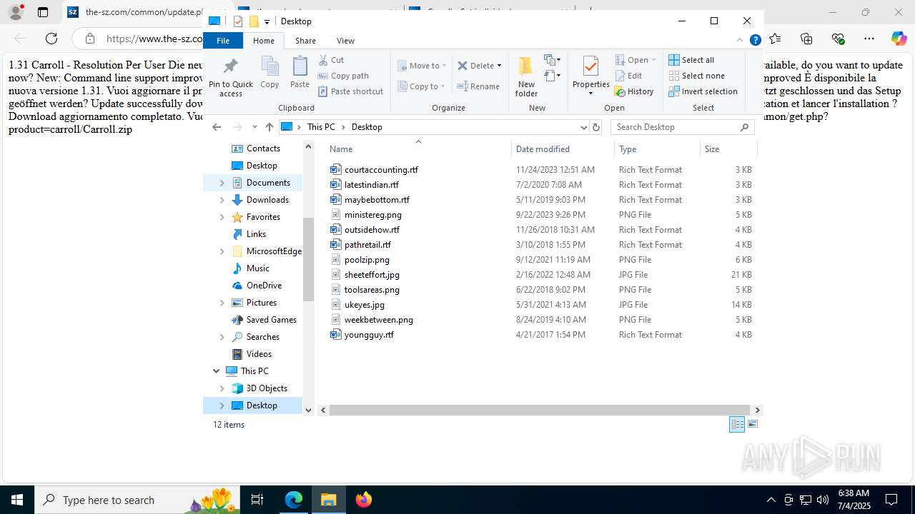Expand the Documents tree node

(222, 183)
